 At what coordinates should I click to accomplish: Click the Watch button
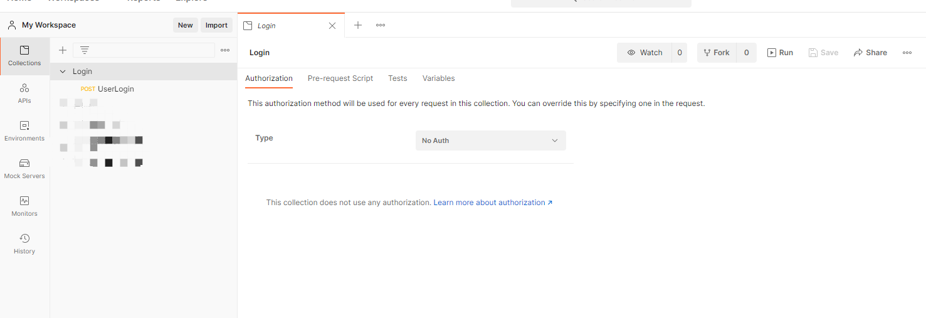coord(645,53)
